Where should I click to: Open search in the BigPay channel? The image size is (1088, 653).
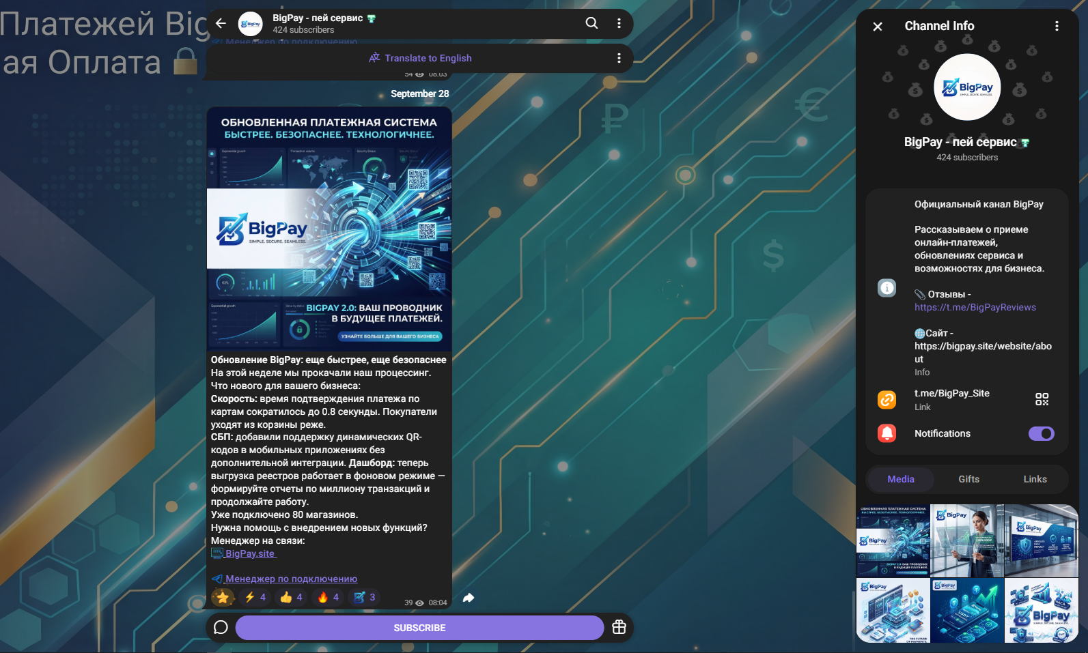(591, 23)
